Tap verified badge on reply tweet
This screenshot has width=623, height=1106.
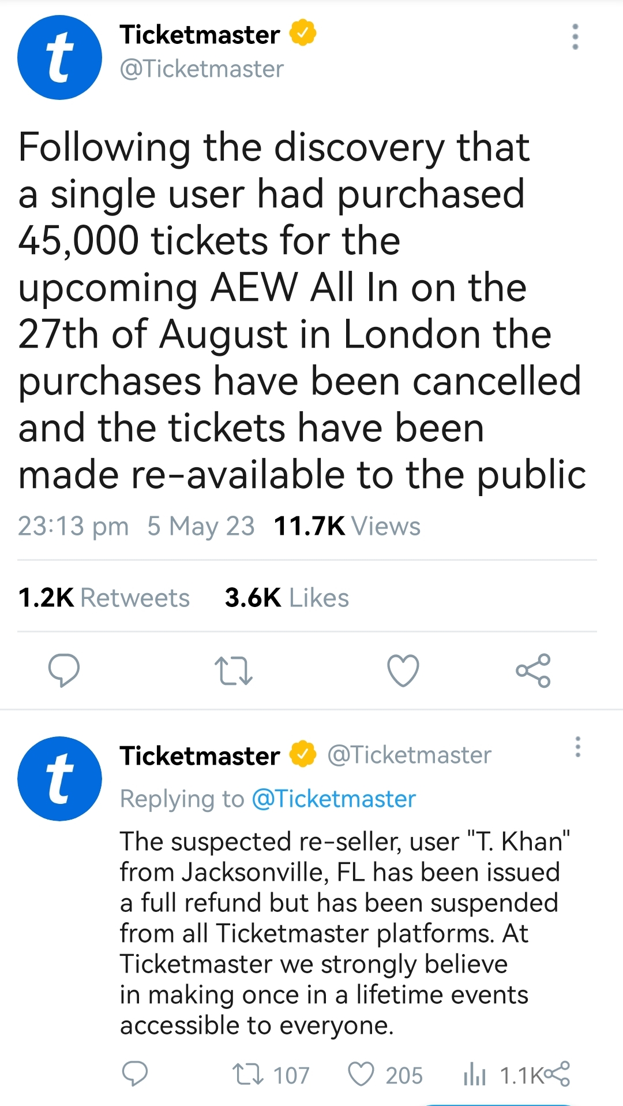303,754
